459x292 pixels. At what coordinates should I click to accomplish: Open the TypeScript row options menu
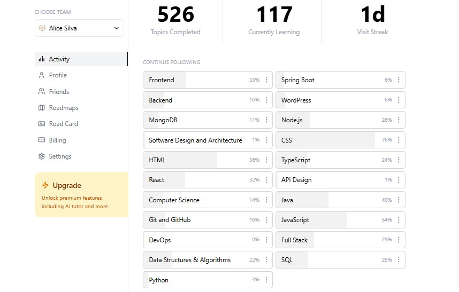pyautogui.click(x=399, y=160)
